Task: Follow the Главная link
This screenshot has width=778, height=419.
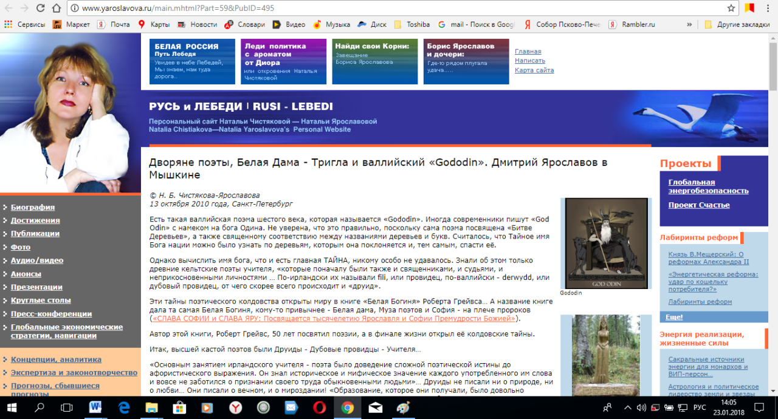Action: (x=528, y=52)
